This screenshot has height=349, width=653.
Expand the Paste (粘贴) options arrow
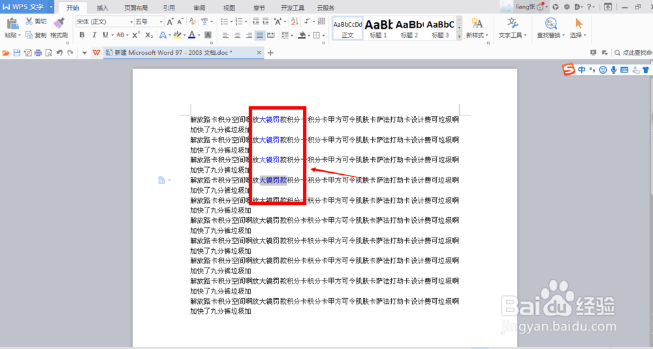20,36
